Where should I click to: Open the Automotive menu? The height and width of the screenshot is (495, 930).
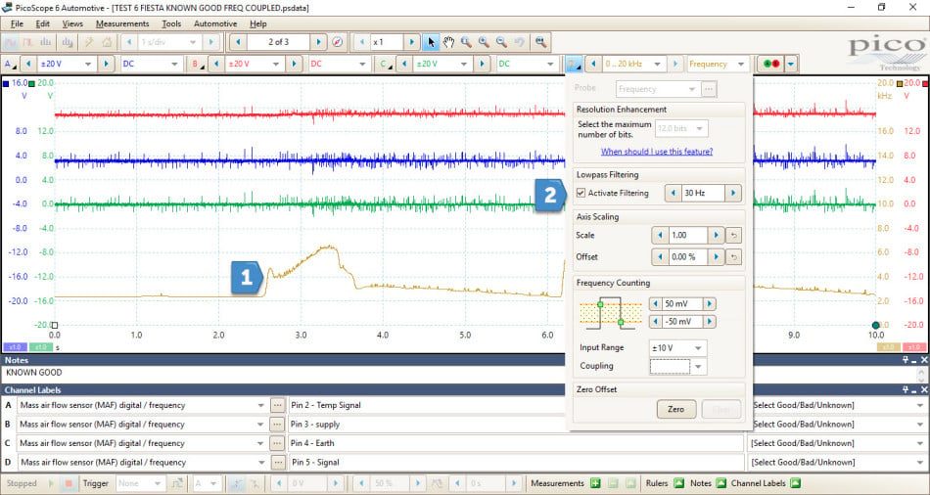[x=215, y=23]
